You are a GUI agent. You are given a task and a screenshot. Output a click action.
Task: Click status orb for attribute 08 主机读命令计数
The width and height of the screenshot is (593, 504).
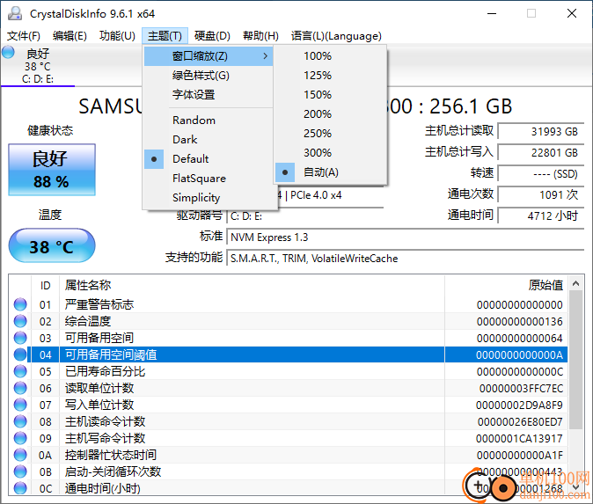click(x=20, y=421)
